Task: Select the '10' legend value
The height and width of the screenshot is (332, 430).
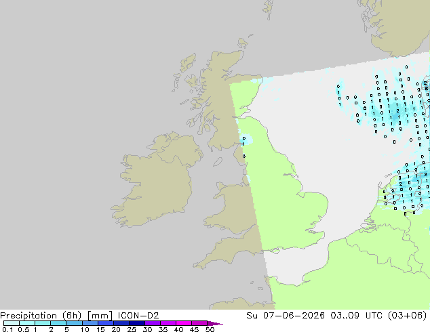Action: (85, 329)
